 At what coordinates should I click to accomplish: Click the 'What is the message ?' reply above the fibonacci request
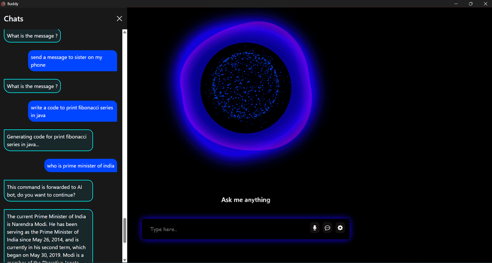pos(32,86)
